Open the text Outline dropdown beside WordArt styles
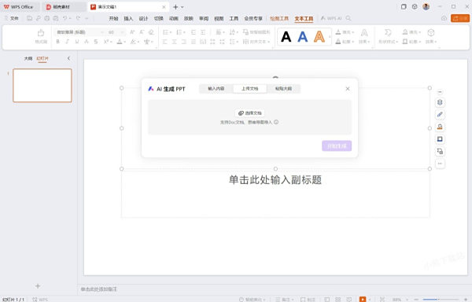This screenshot has width=472, height=302. coord(345,42)
